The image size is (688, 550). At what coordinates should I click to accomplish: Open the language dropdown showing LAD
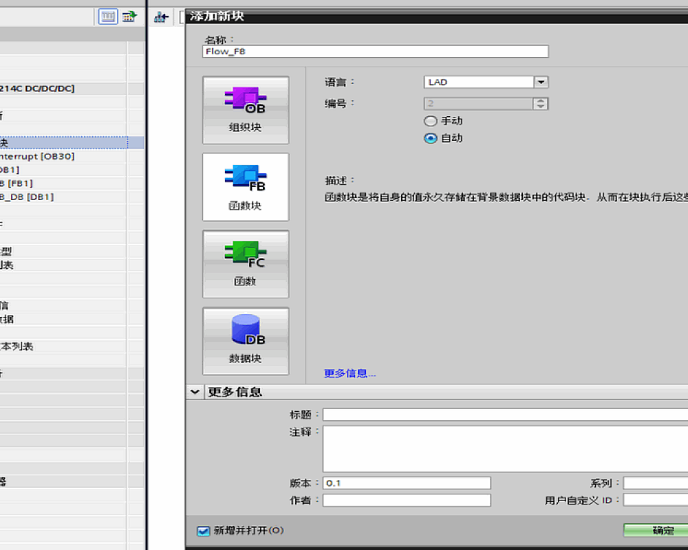click(541, 82)
